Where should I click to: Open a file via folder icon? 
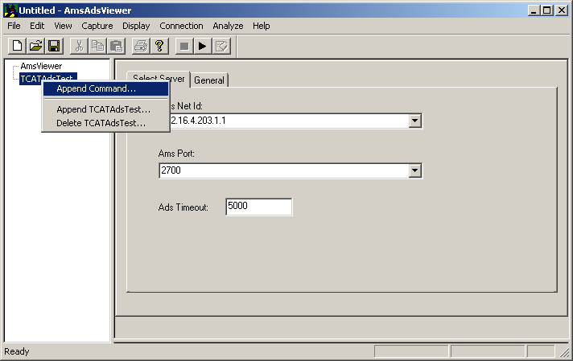tap(35, 47)
